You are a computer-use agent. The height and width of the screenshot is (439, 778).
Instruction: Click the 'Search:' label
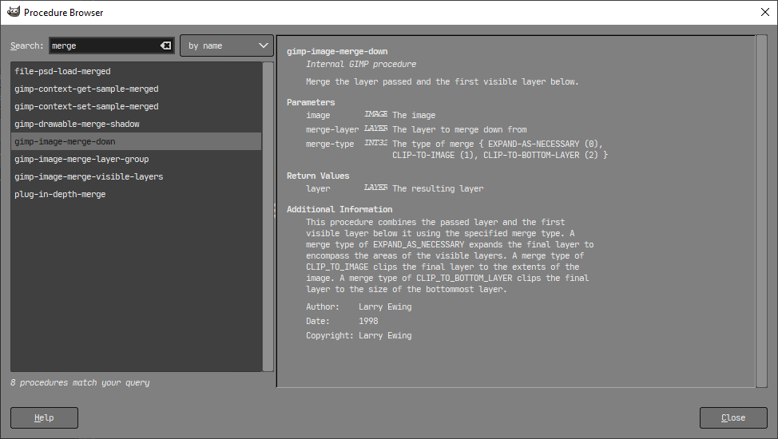tap(27, 45)
